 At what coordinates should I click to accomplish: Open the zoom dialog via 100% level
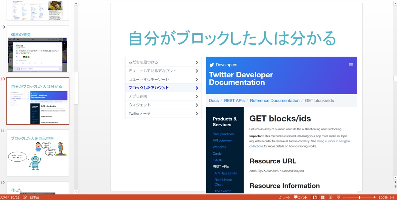click(383, 197)
